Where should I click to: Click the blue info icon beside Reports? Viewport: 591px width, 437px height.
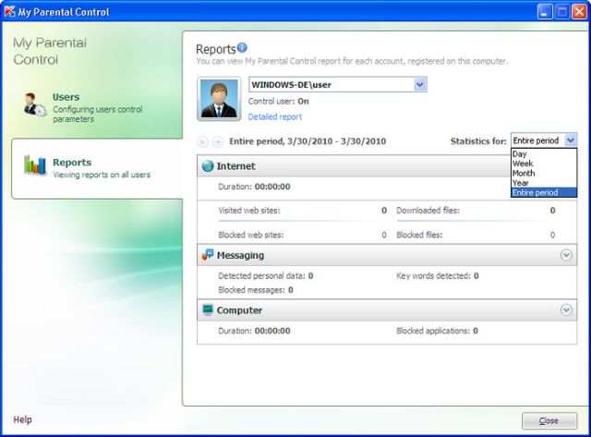pos(242,47)
